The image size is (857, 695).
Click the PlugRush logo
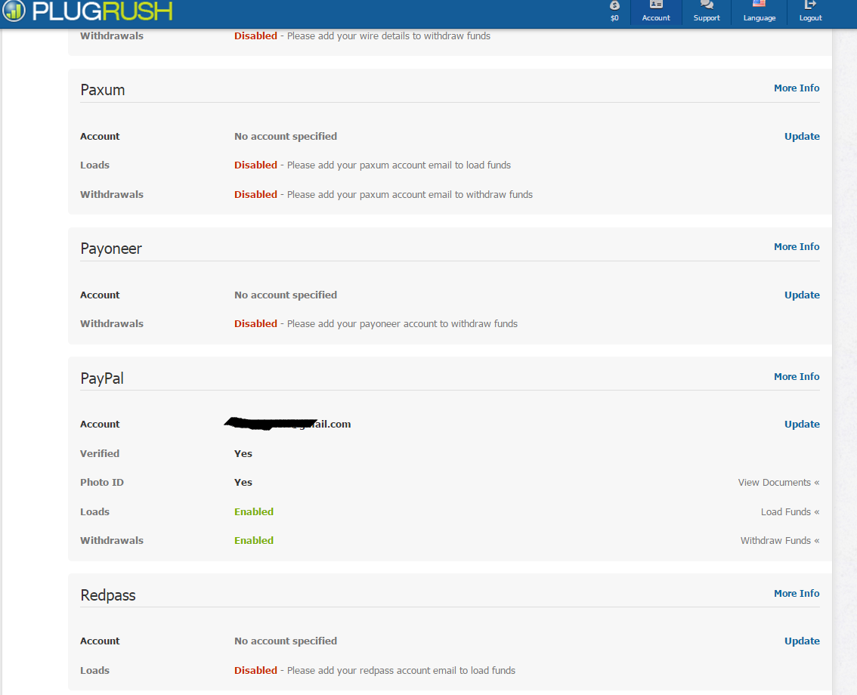[88, 11]
